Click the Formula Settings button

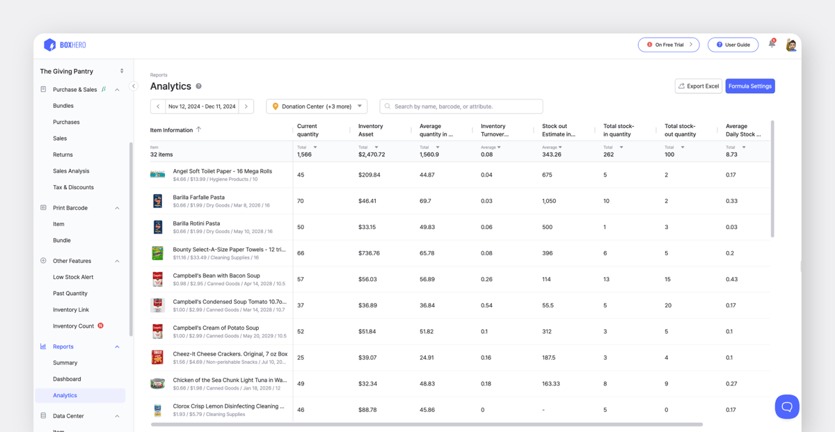(x=750, y=86)
